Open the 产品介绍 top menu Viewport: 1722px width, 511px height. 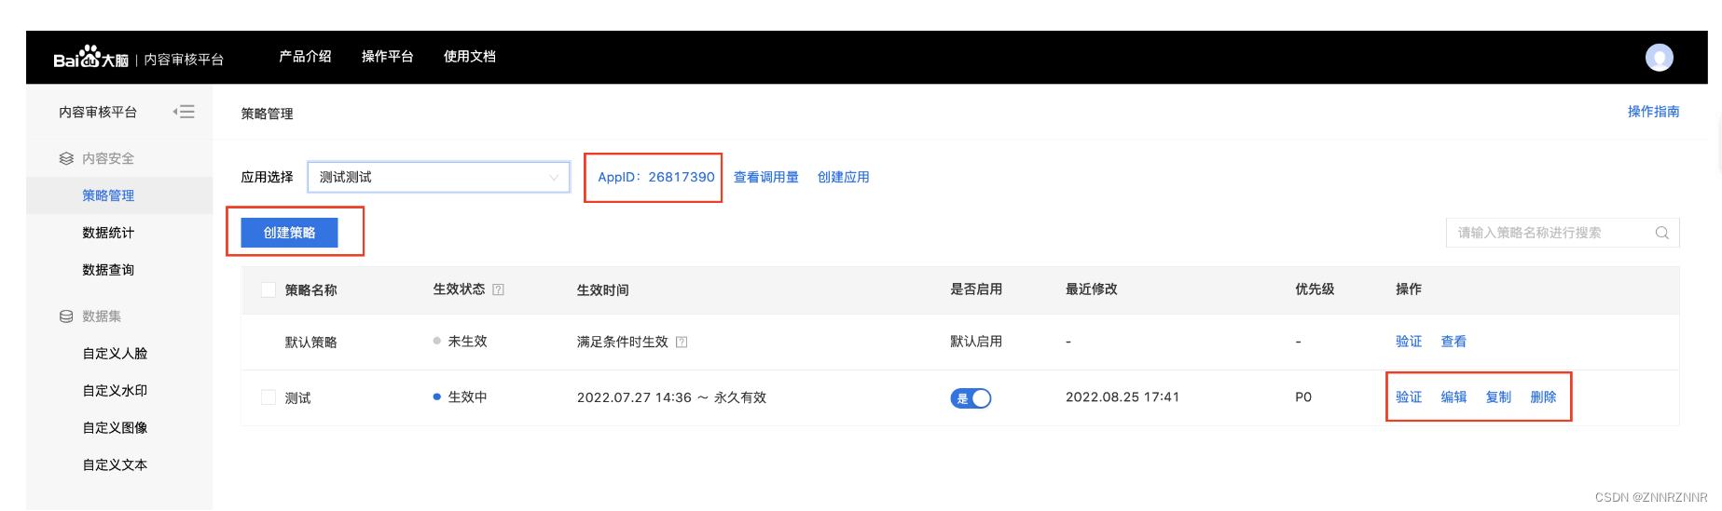(x=305, y=57)
